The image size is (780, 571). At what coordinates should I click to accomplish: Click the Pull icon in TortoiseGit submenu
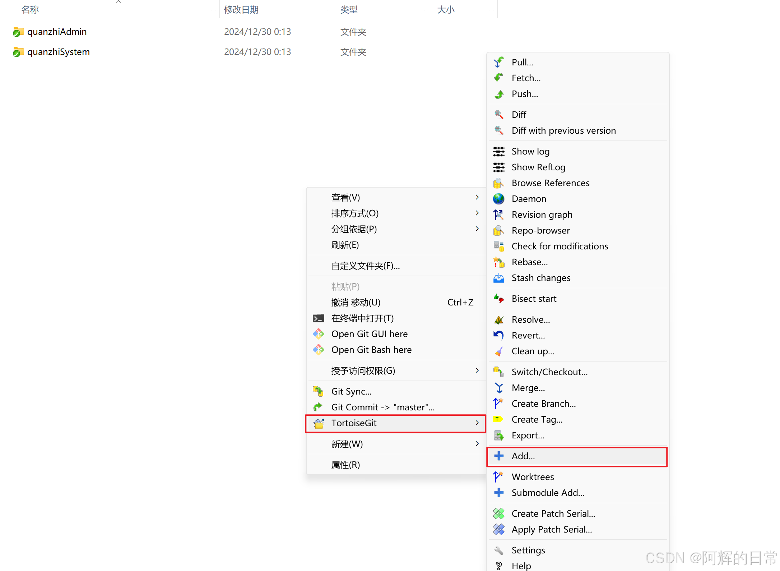click(498, 62)
